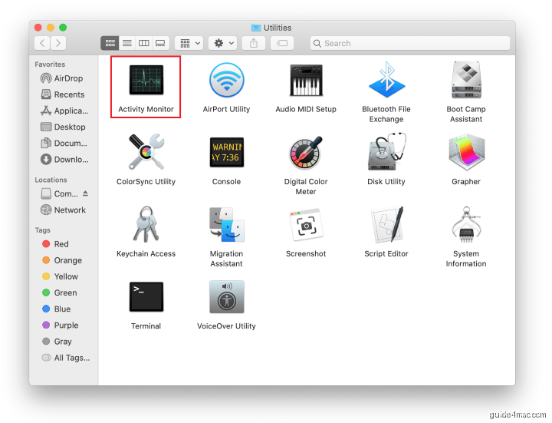Image resolution: width=552 pixels, height=423 pixels.
Task: Open the gear Action menu
Action: point(223,43)
